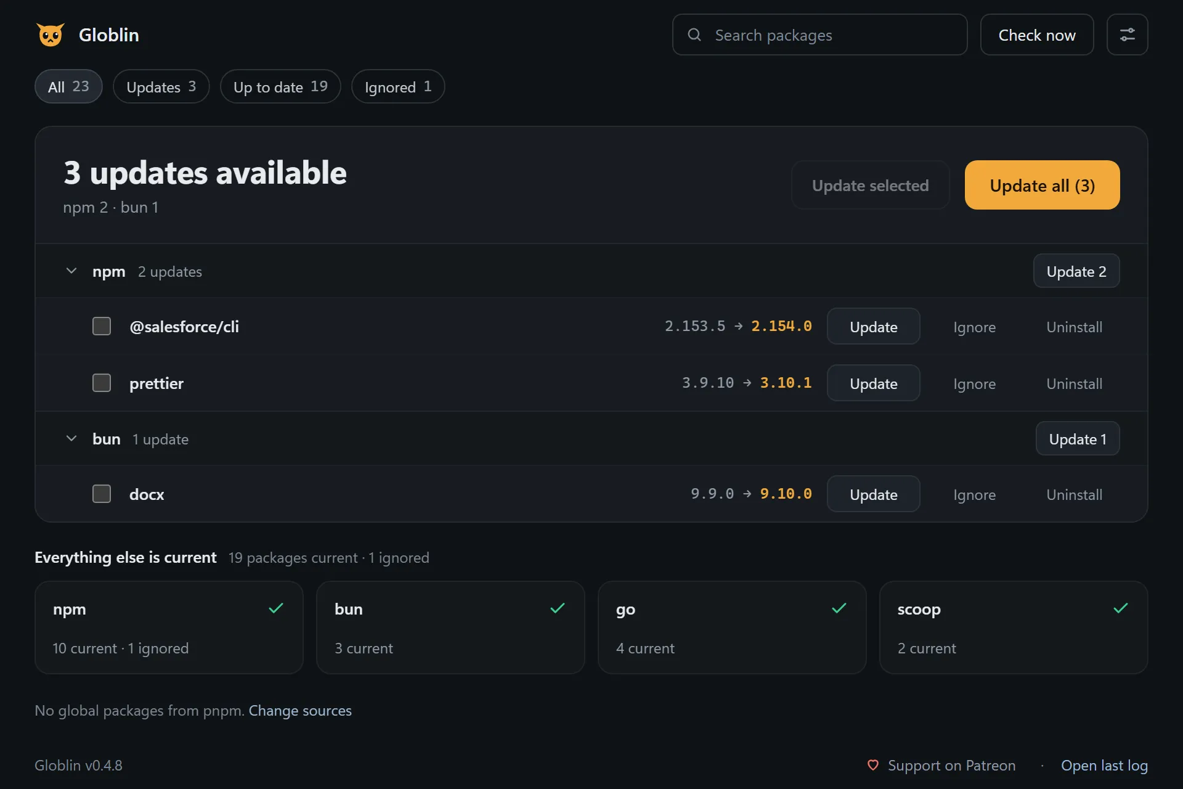The height and width of the screenshot is (789, 1183).
Task: Tick the @salesforce/cli checkbox
Action: 102,326
